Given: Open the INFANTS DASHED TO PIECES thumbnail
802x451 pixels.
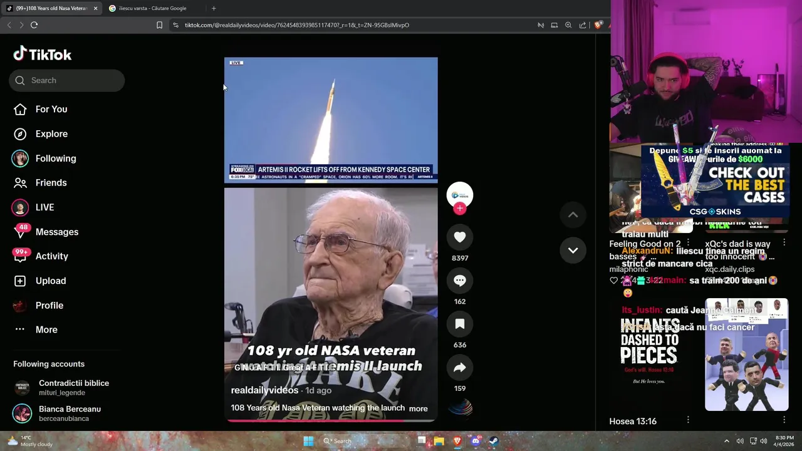Looking at the screenshot, I should click(x=652, y=355).
